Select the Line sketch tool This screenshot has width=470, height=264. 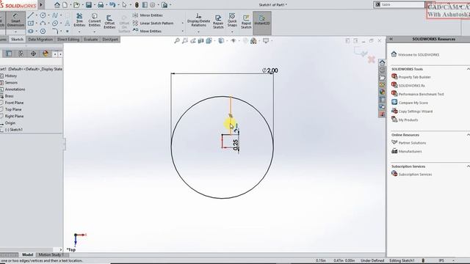(31, 15)
